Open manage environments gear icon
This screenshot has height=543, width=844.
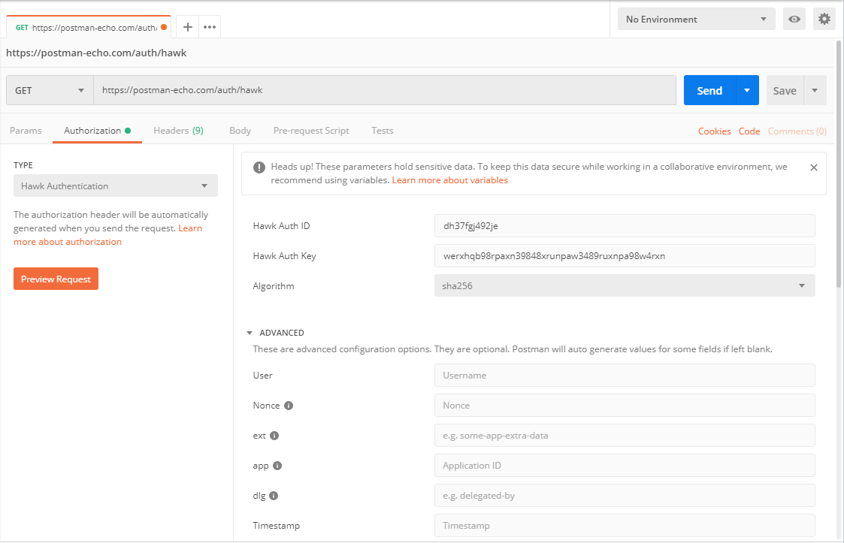pos(824,19)
